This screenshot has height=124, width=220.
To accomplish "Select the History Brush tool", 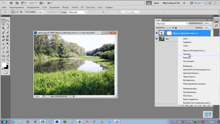I will coord(8,36).
